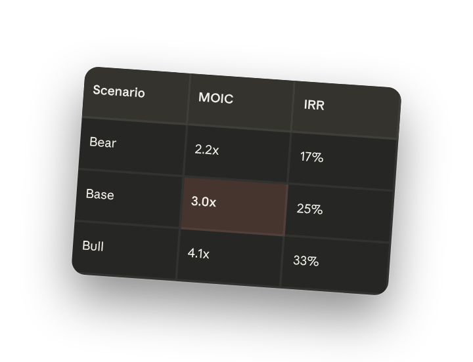
Task: Click divider between Scenario and MOIC headers
Action: coord(189,99)
